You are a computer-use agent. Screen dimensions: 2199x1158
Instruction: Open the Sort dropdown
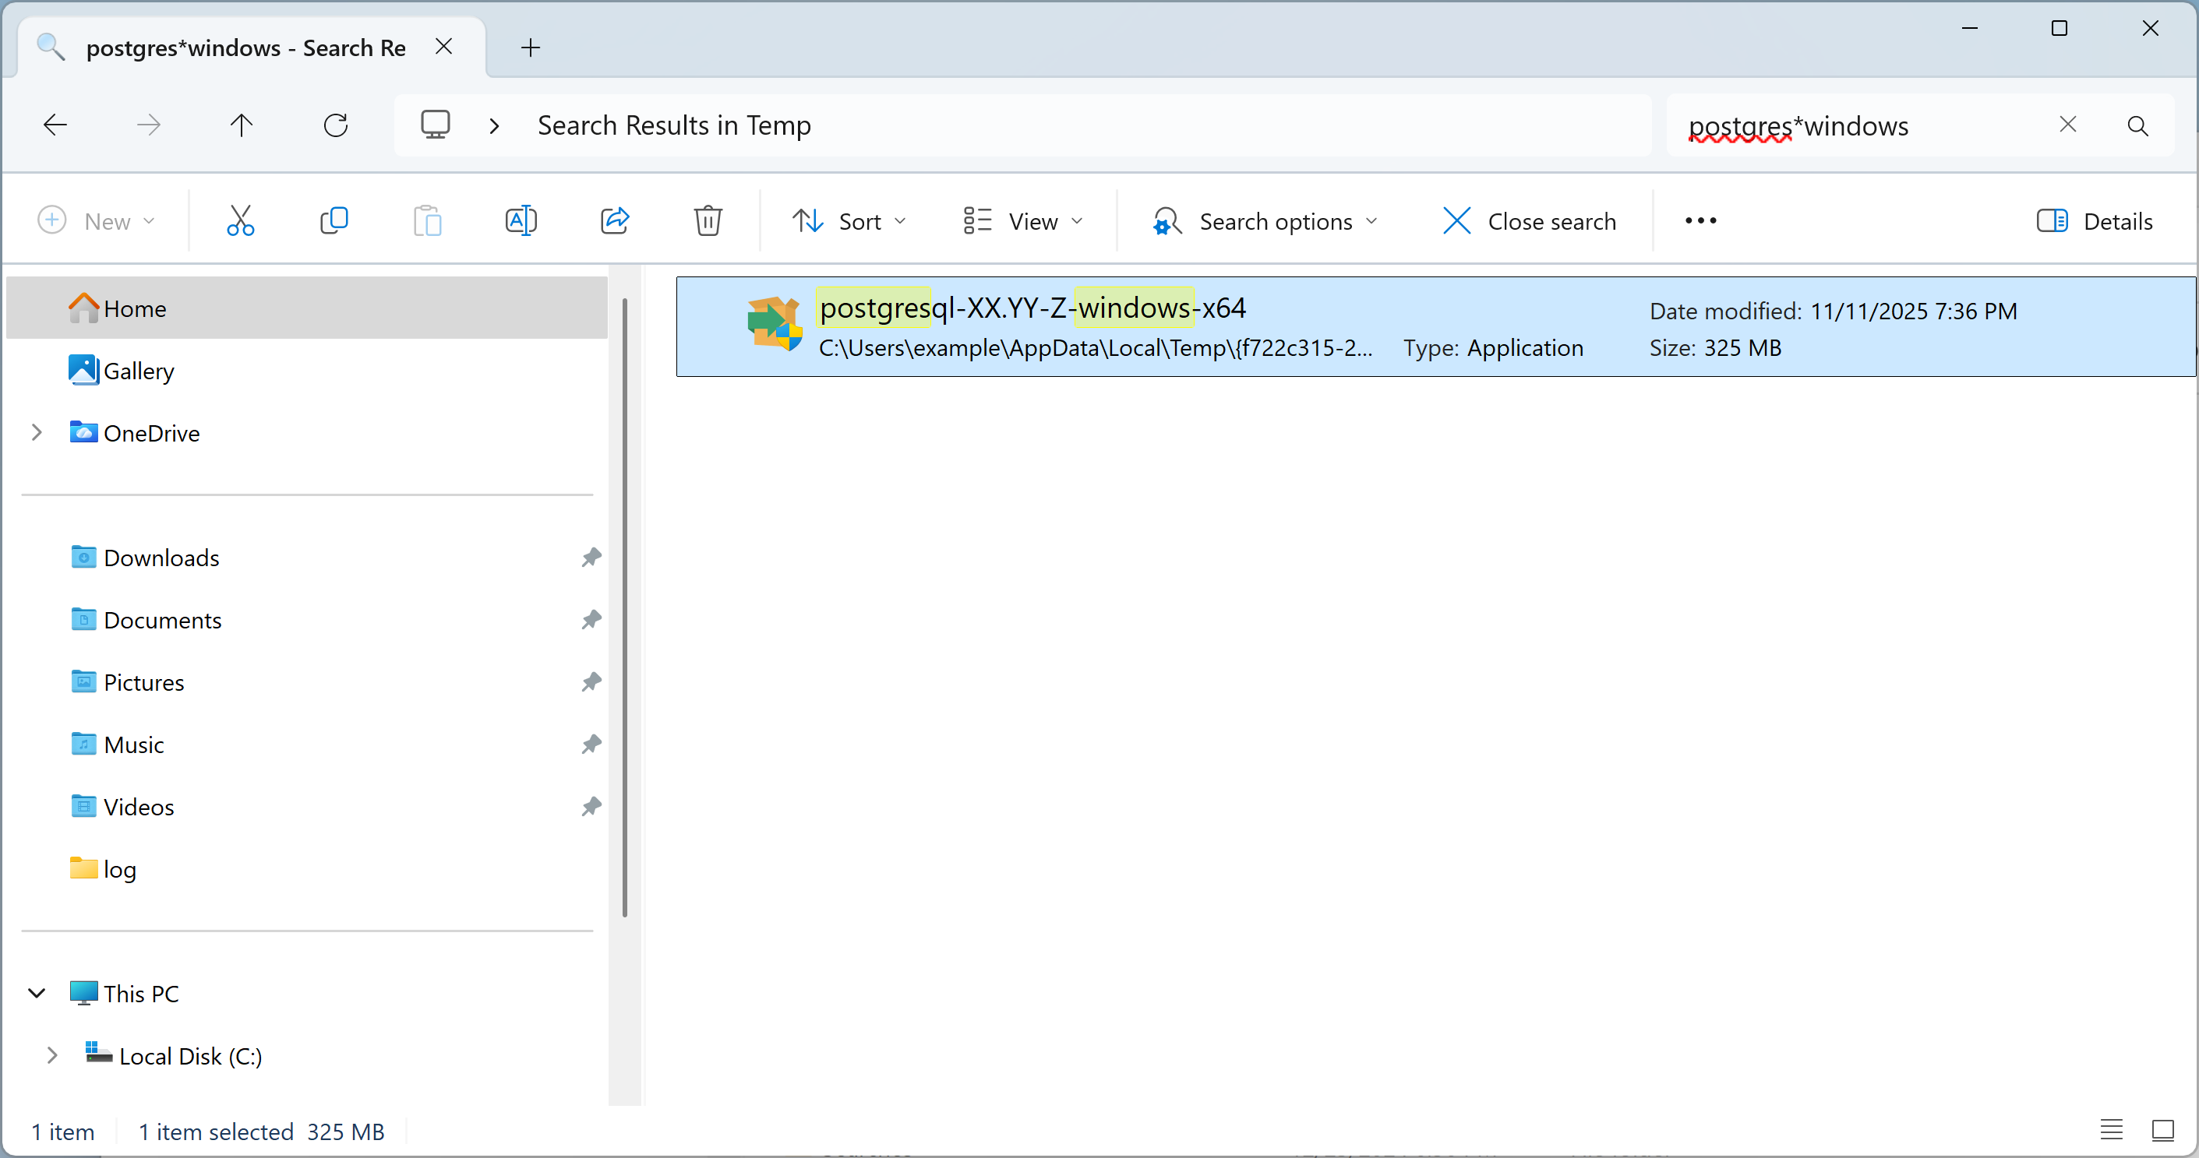click(x=849, y=221)
